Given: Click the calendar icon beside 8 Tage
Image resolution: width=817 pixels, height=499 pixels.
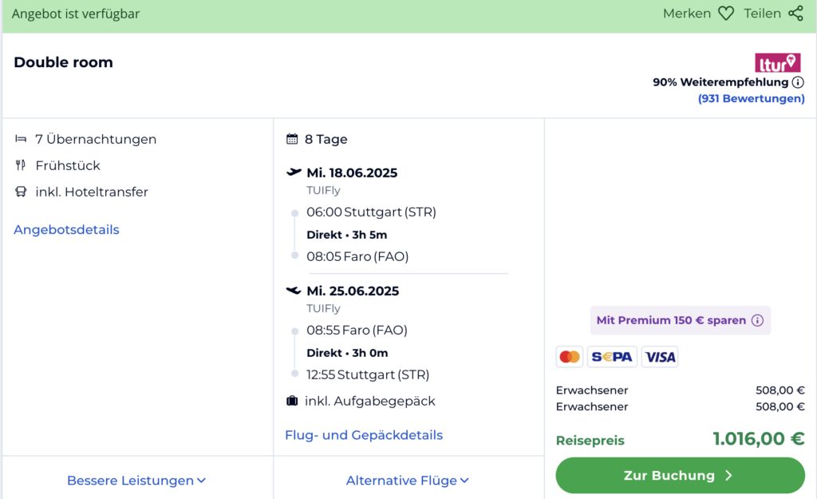Looking at the screenshot, I should [x=292, y=139].
